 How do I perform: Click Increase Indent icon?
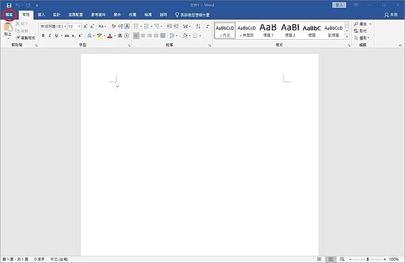pos(176,26)
